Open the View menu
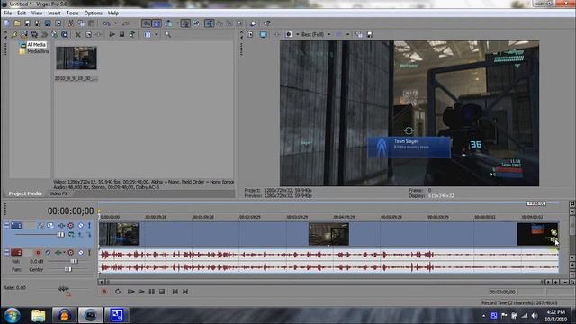This screenshot has height=324, width=576. pos(37,13)
